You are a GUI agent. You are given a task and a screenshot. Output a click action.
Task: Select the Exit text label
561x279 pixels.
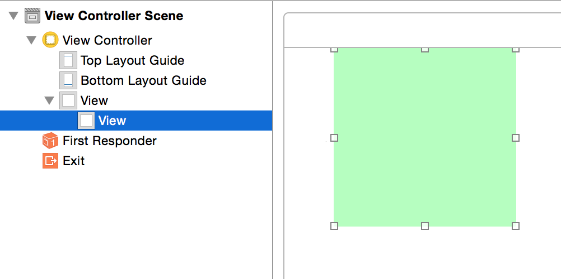coord(73,161)
